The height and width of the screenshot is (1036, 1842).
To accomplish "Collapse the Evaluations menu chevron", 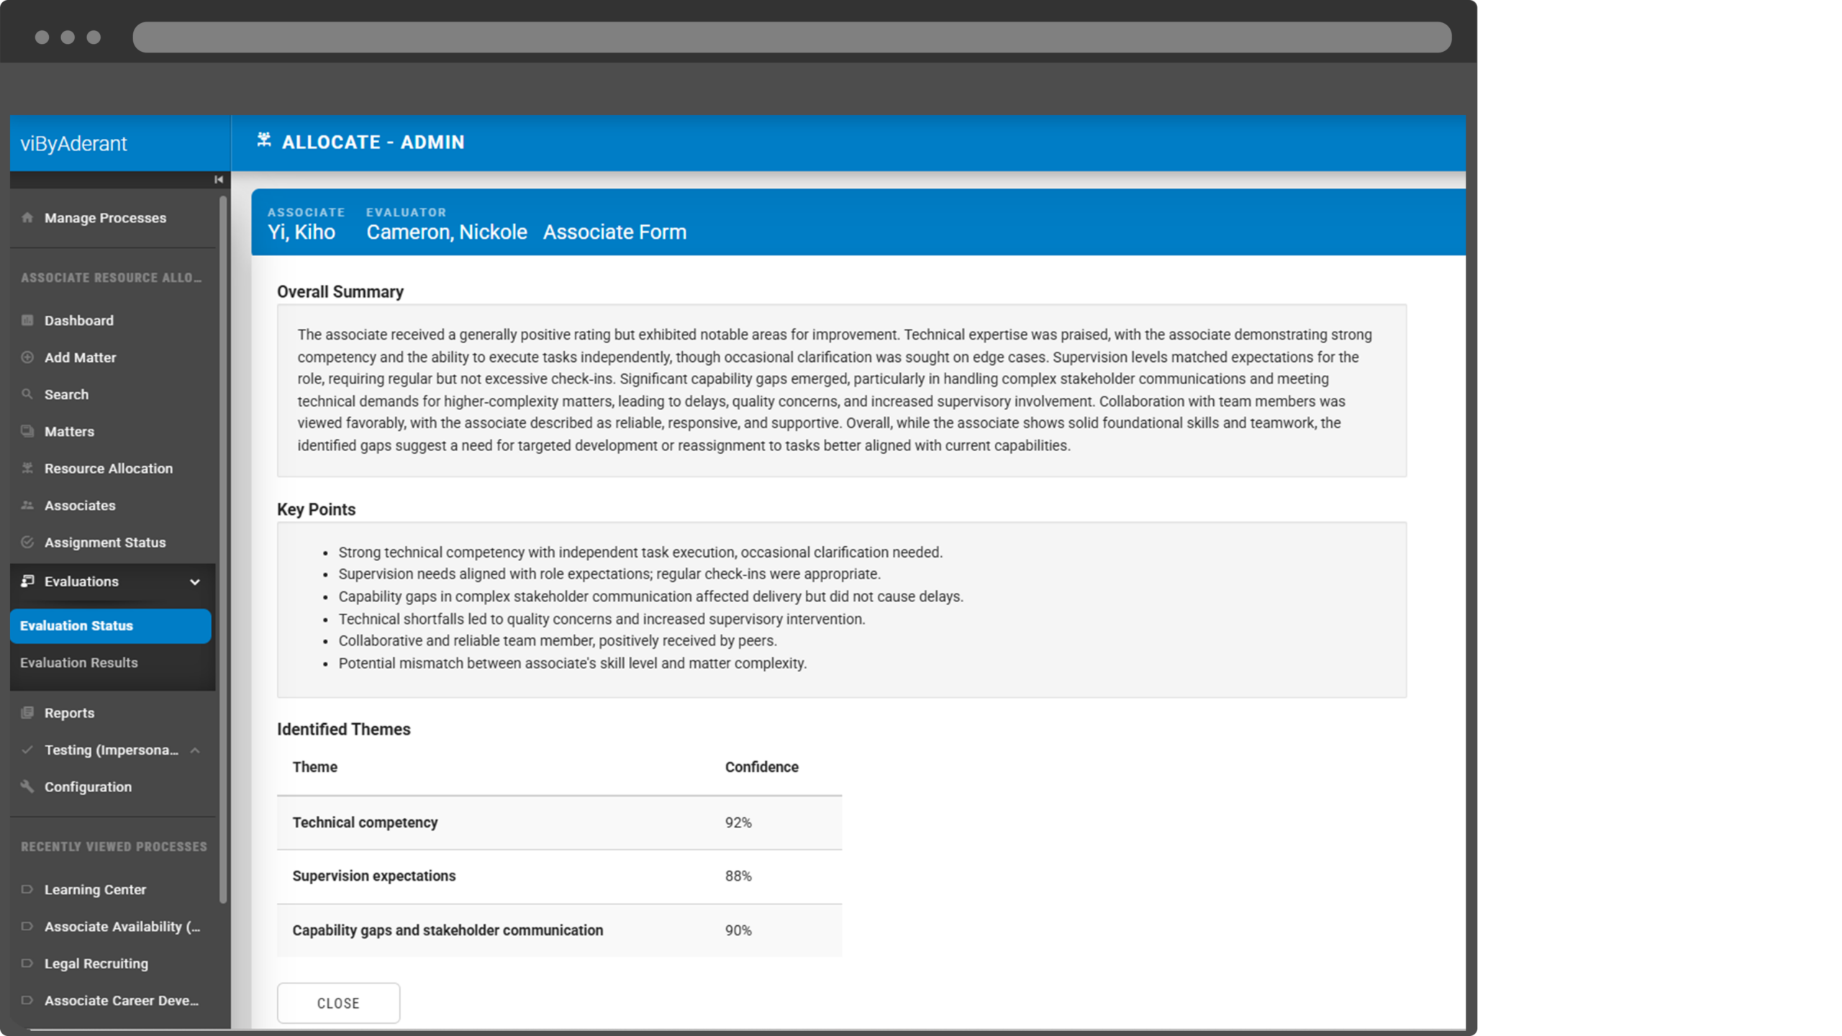I will pyautogui.click(x=194, y=581).
